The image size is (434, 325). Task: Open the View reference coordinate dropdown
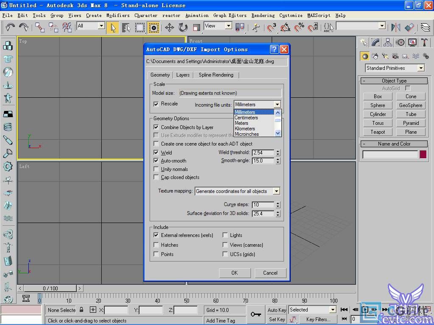[218, 26]
